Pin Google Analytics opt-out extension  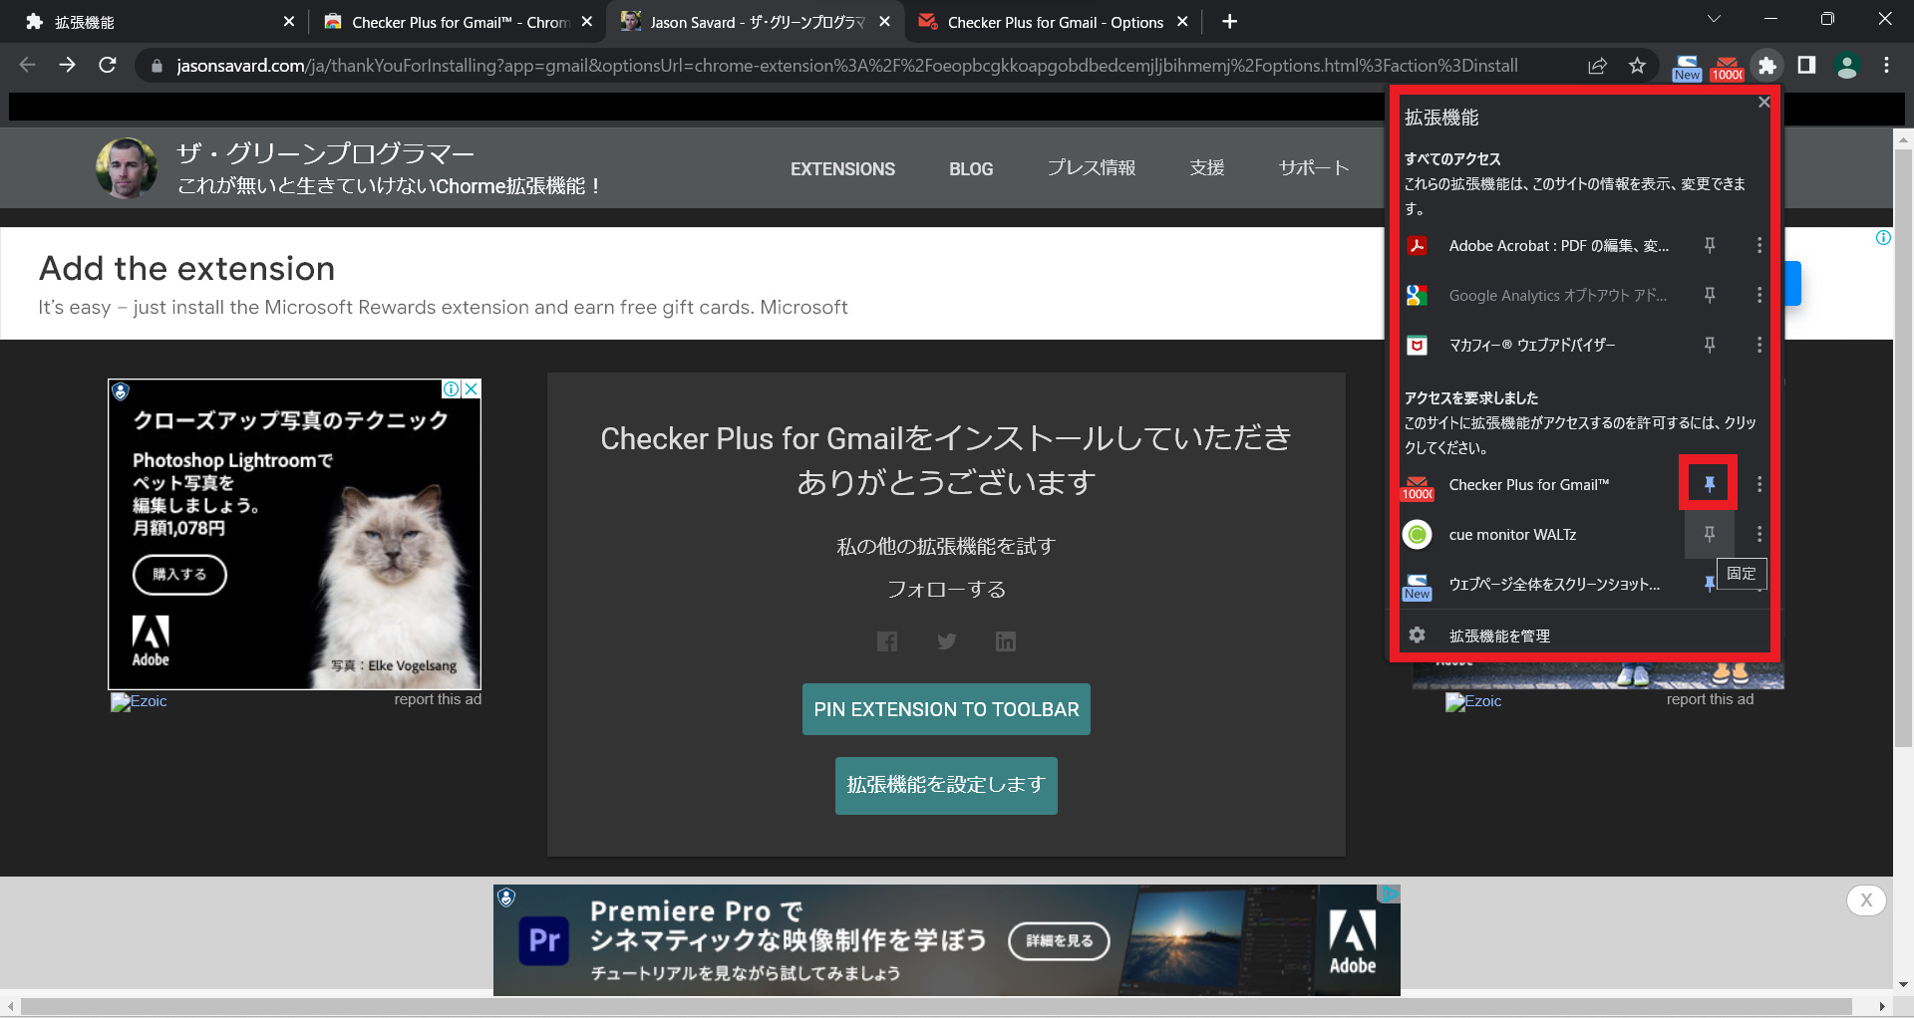click(x=1709, y=295)
